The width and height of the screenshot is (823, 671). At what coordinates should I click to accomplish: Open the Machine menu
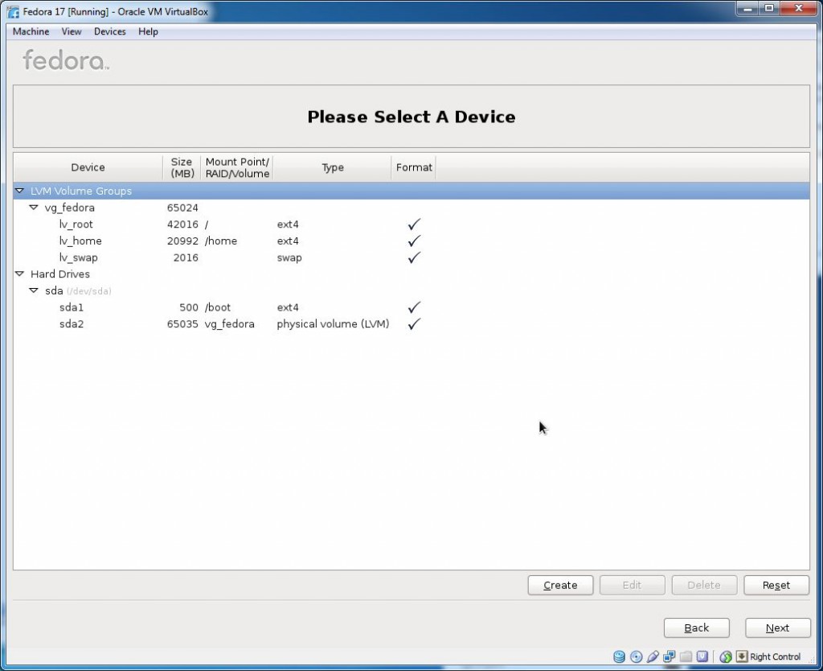(31, 31)
